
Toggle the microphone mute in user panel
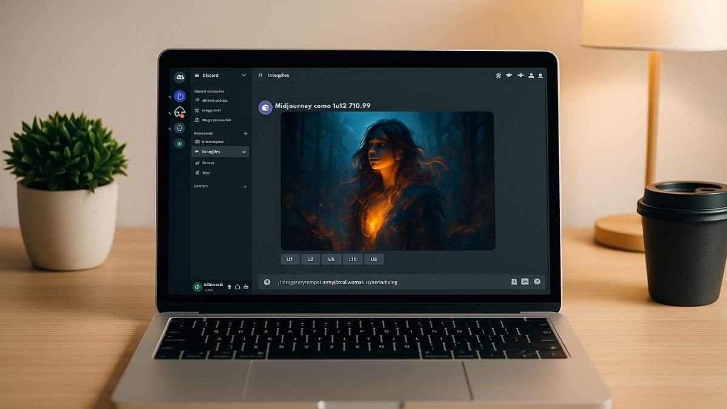tap(230, 287)
